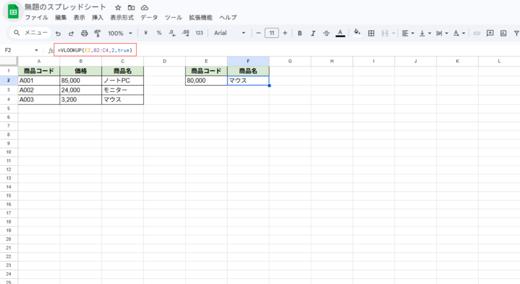Open the borders tool icon
The width and height of the screenshot is (520, 284).
371,33
